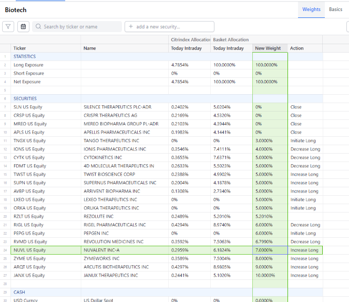Click JANUX THERAPEUTICS INC name cell
Screen dimensions: 349x302
(x=125, y=276)
